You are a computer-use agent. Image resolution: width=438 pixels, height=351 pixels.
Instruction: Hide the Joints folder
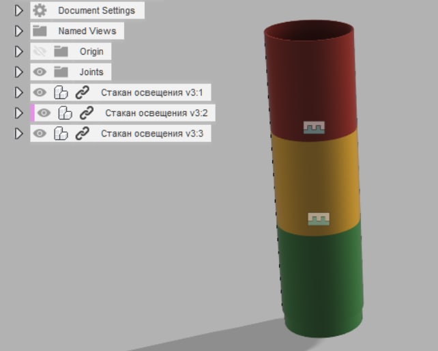tap(40, 72)
